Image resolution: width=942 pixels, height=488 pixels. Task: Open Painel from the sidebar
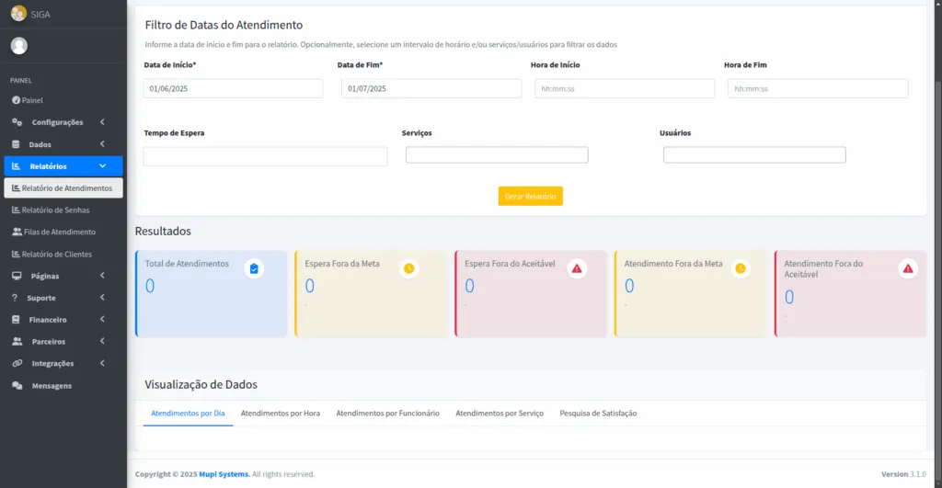tap(32, 100)
